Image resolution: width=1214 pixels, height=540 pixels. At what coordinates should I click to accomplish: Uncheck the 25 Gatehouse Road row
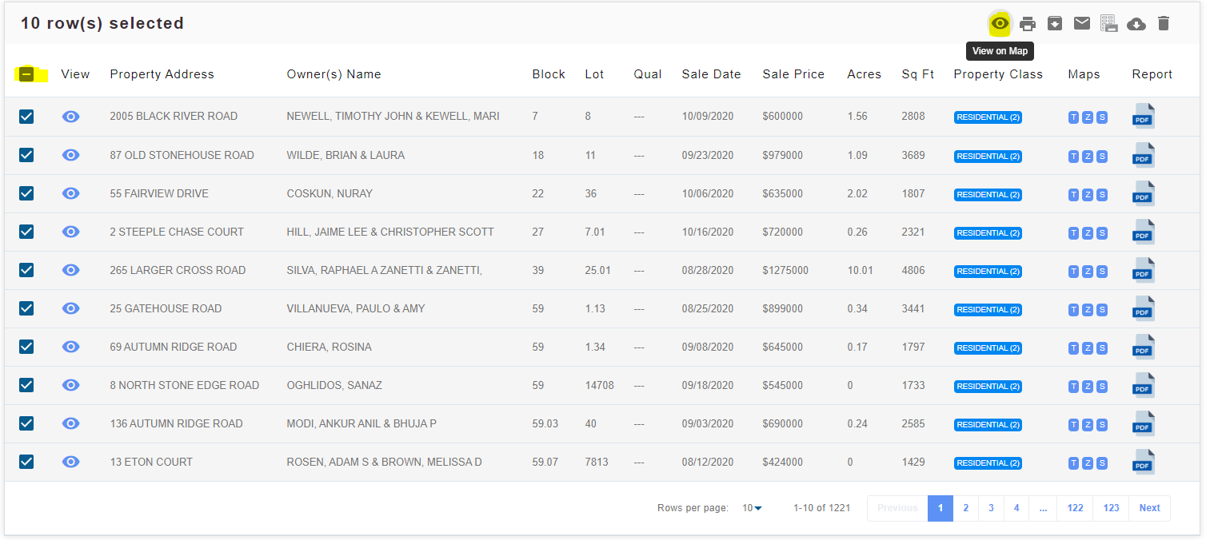tap(26, 308)
